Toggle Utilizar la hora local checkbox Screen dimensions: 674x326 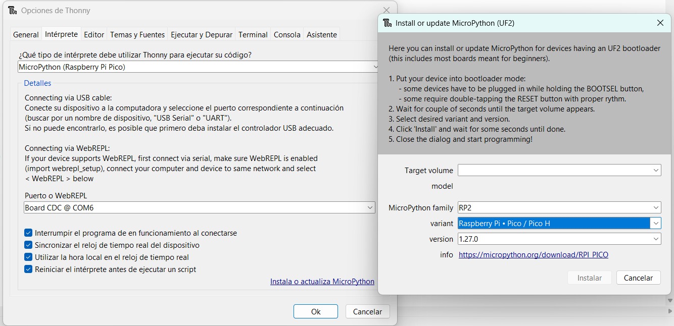pyautogui.click(x=28, y=257)
